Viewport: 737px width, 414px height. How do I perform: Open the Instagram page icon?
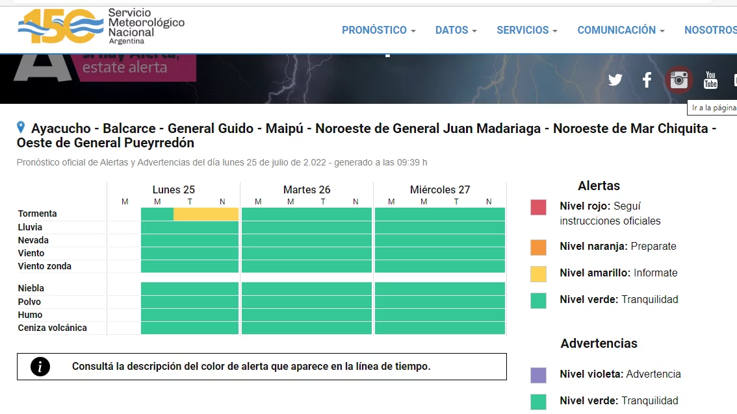679,80
